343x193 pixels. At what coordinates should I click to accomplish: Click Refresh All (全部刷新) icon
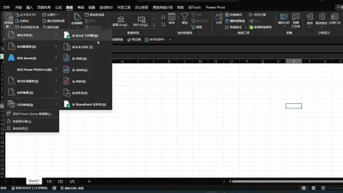point(77,17)
